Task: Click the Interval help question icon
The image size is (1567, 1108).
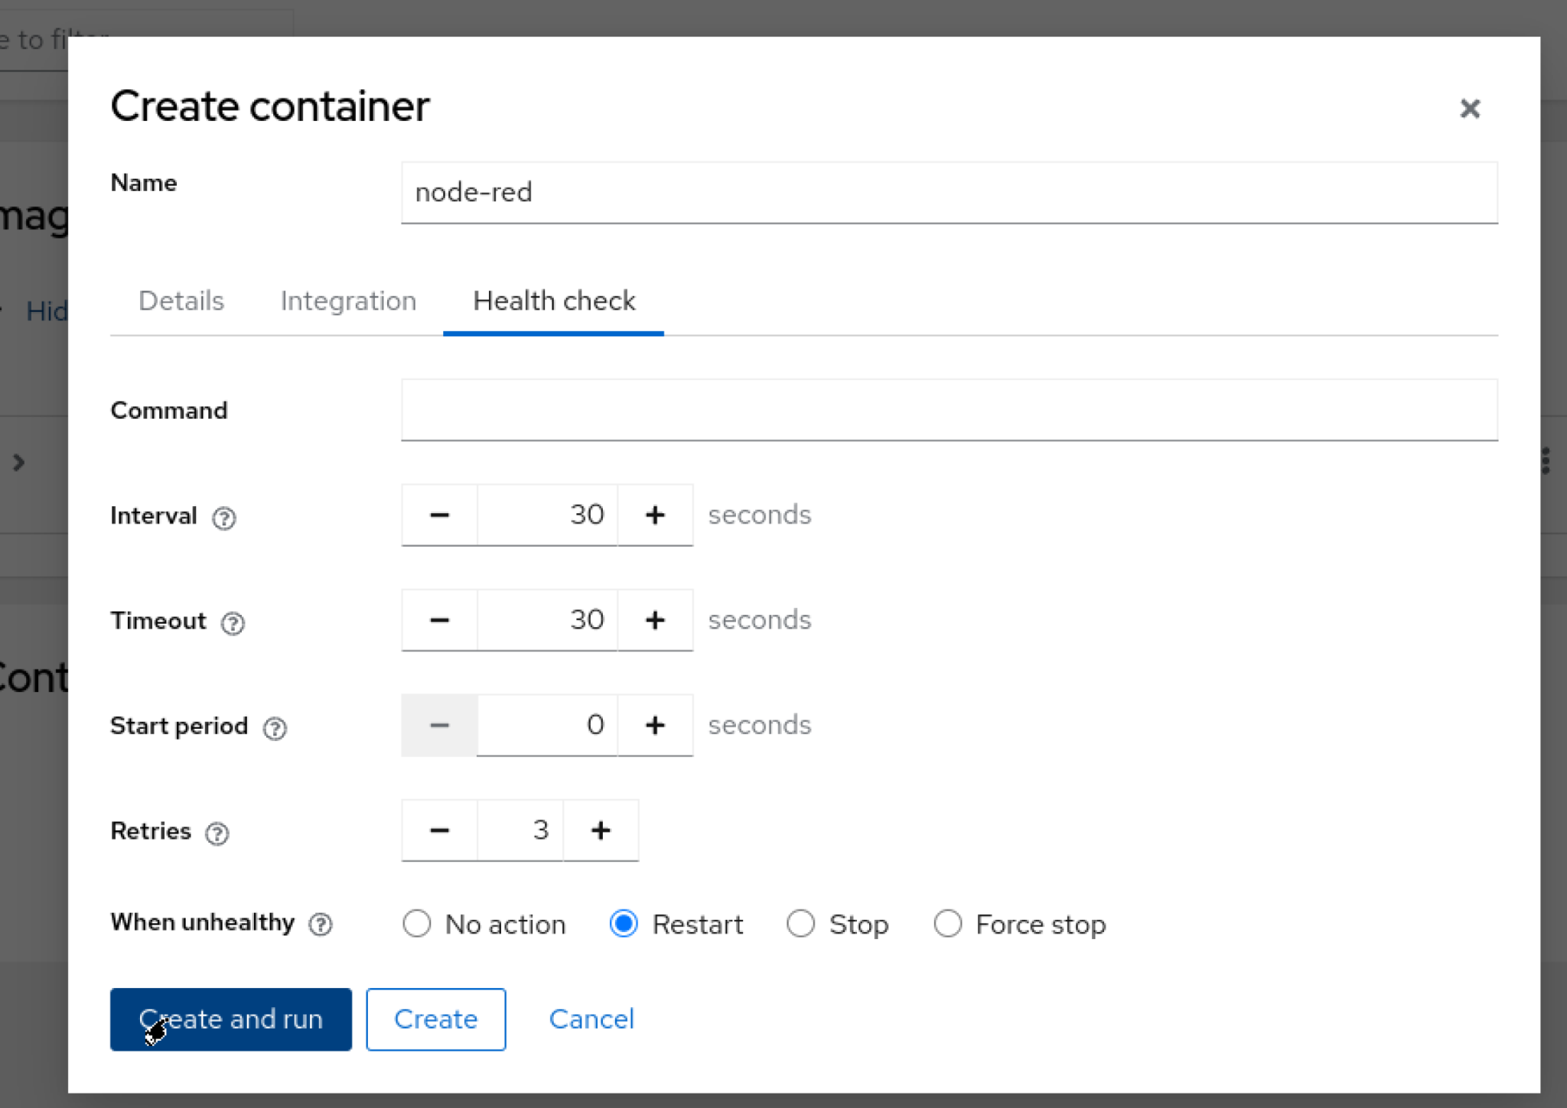Action: click(224, 518)
